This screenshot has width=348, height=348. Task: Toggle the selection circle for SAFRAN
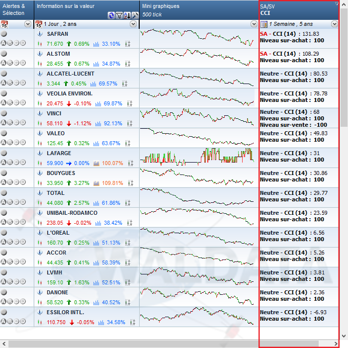(4, 34)
